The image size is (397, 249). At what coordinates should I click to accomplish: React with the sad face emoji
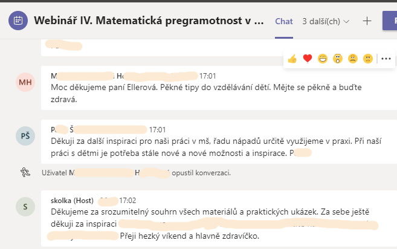pos(353,59)
